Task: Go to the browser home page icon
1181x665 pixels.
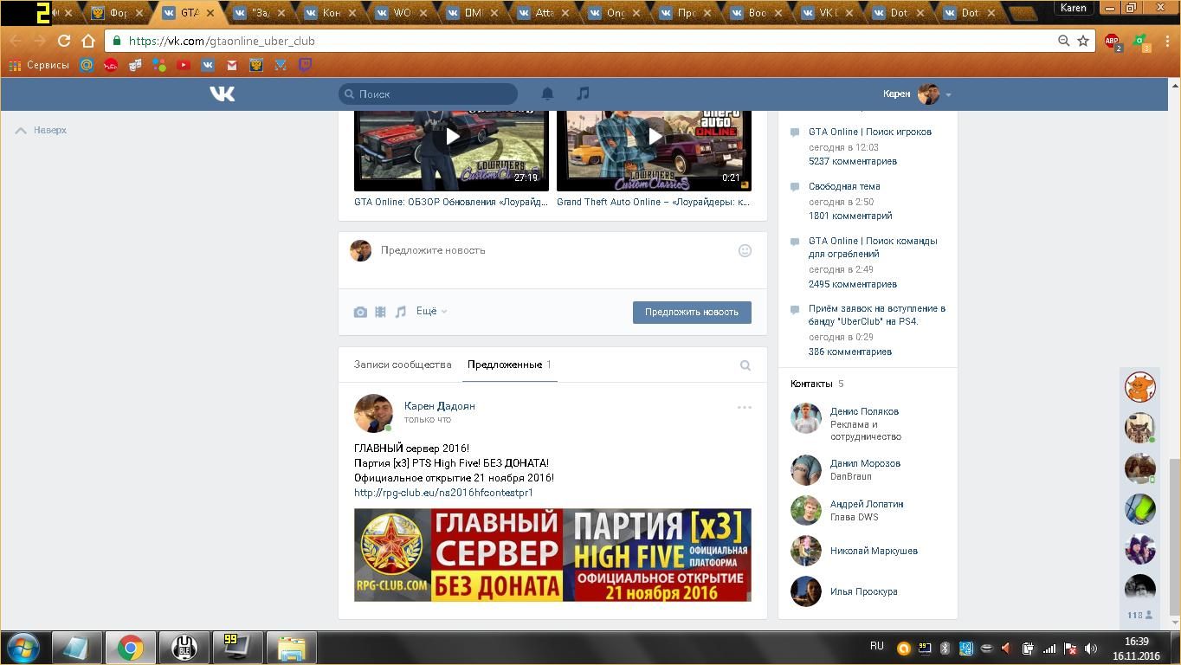Action: [x=87, y=41]
